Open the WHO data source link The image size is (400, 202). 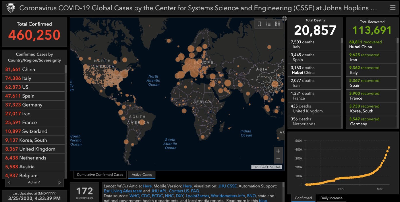pos(134,196)
